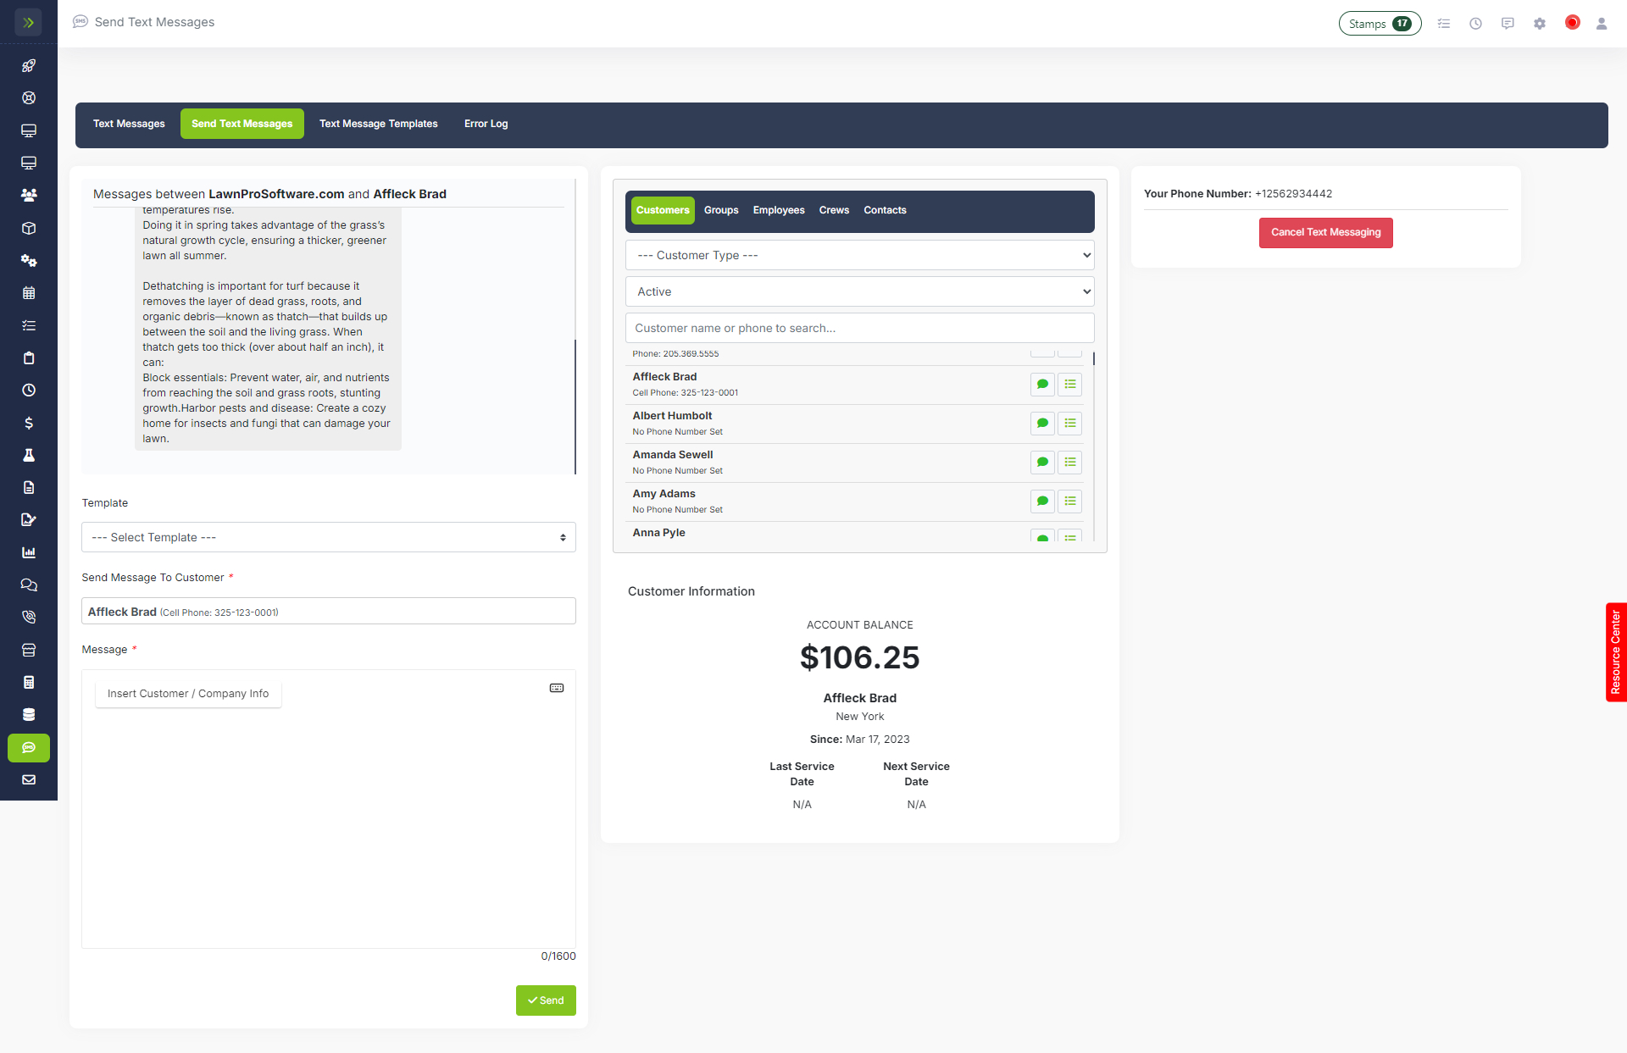This screenshot has width=1627, height=1053.
Task: Click the chat bubble icon for Amanda Sewell
Action: point(1042,463)
